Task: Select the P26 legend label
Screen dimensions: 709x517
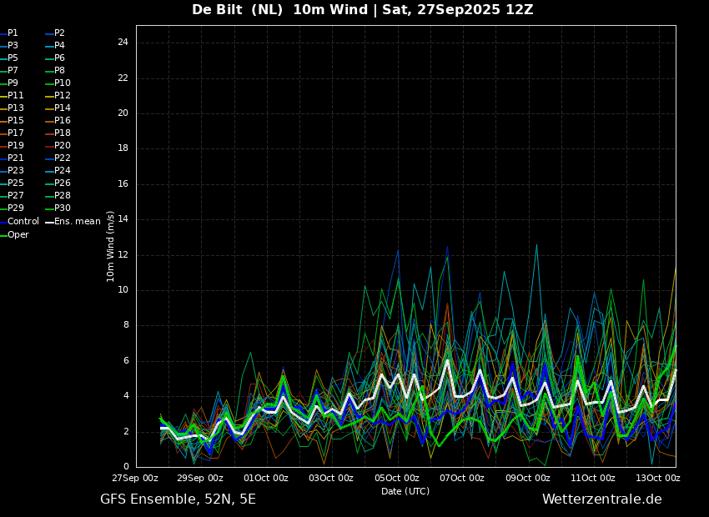Action: 58,183
